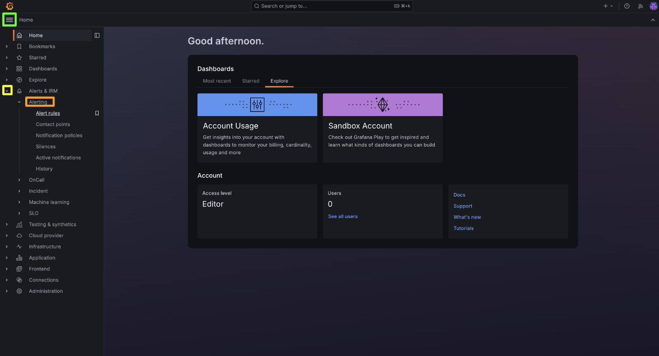Open the plus New dropdown menu
This screenshot has width=659, height=356.
(x=608, y=6)
